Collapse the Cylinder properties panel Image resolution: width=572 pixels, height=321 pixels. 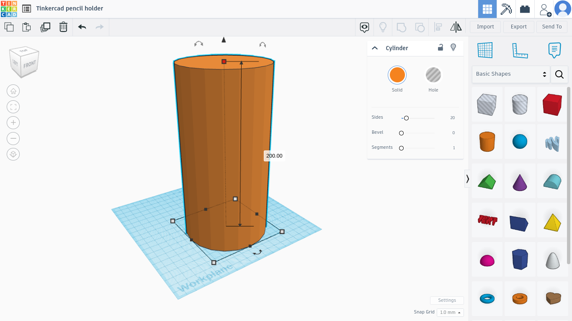[375, 48]
